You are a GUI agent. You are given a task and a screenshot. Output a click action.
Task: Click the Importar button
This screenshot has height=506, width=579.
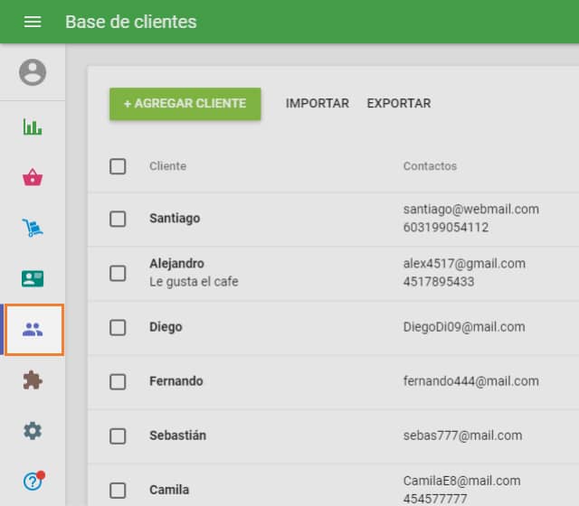coord(318,103)
